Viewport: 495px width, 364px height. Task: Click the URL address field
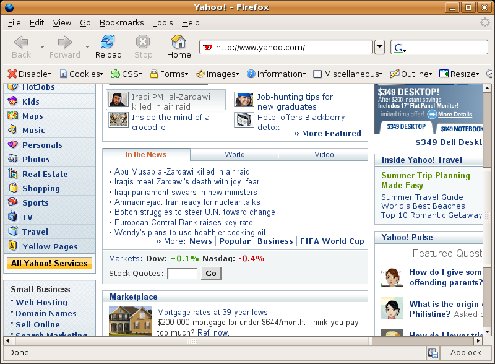click(286, 48)
